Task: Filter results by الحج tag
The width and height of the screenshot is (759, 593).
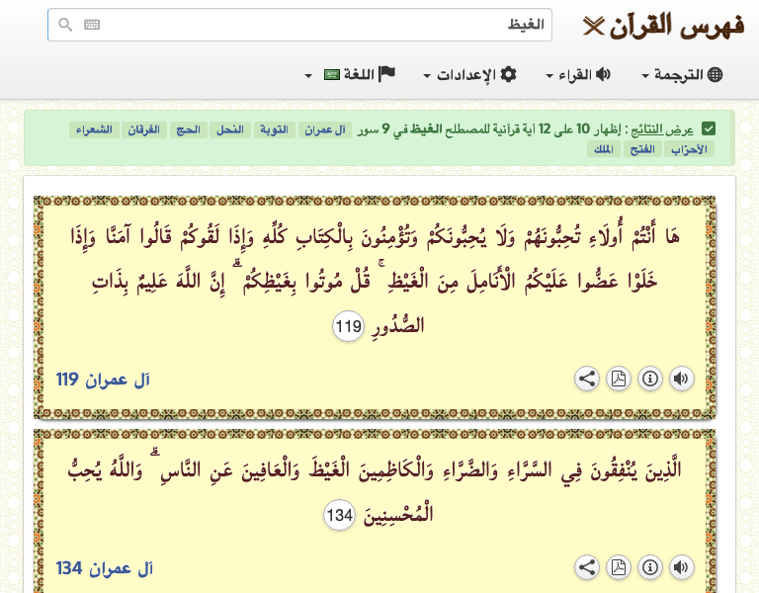Action: [x=189, y=129]
